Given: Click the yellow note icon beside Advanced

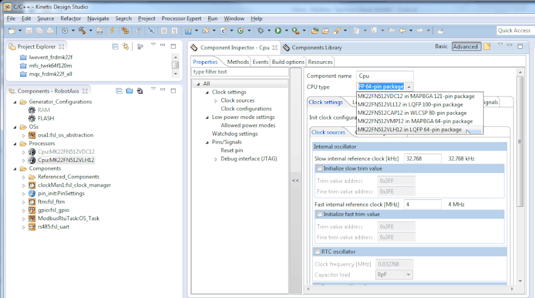Looking at the screenshot, I should tap(487, 47).
